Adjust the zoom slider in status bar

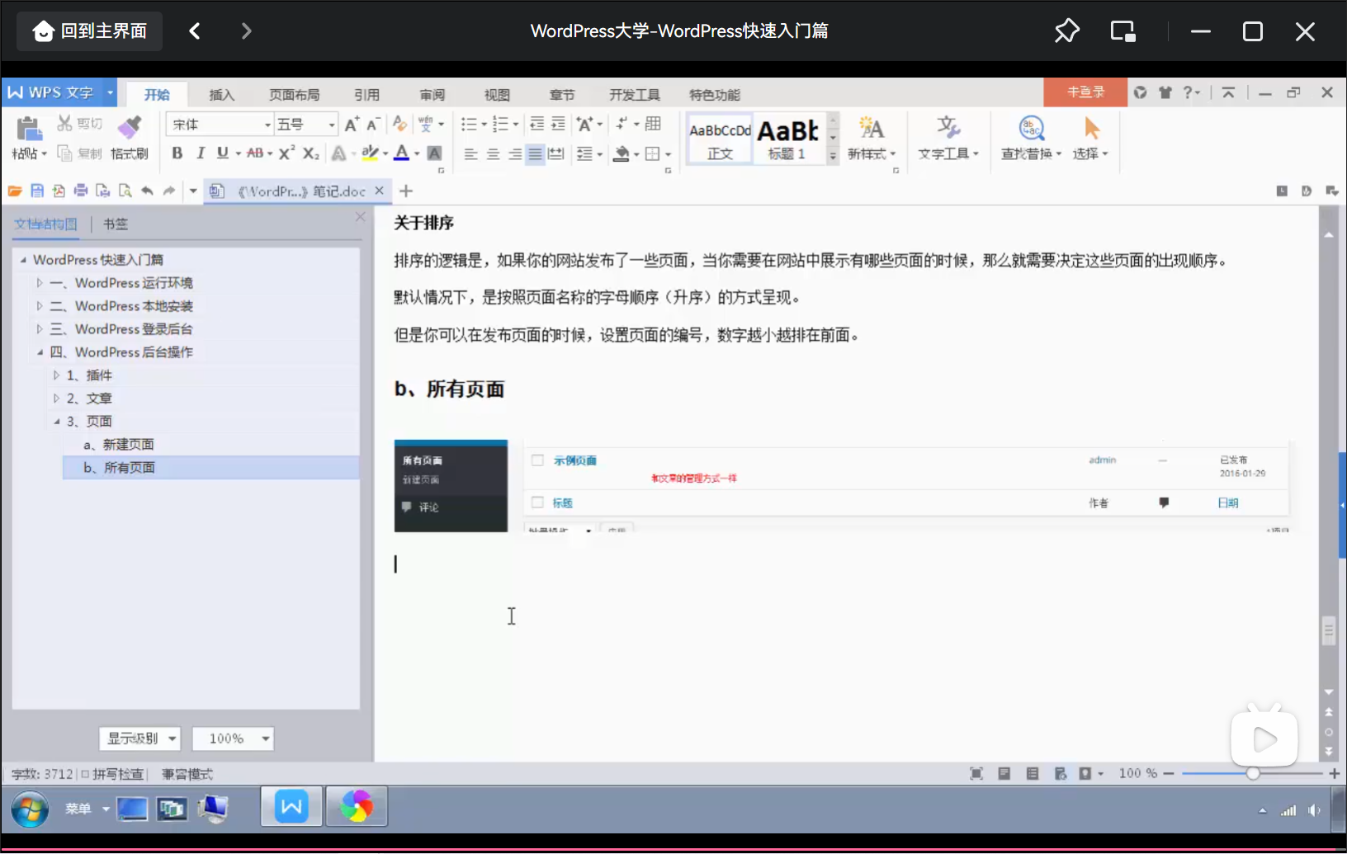[x=1253, y=774]
